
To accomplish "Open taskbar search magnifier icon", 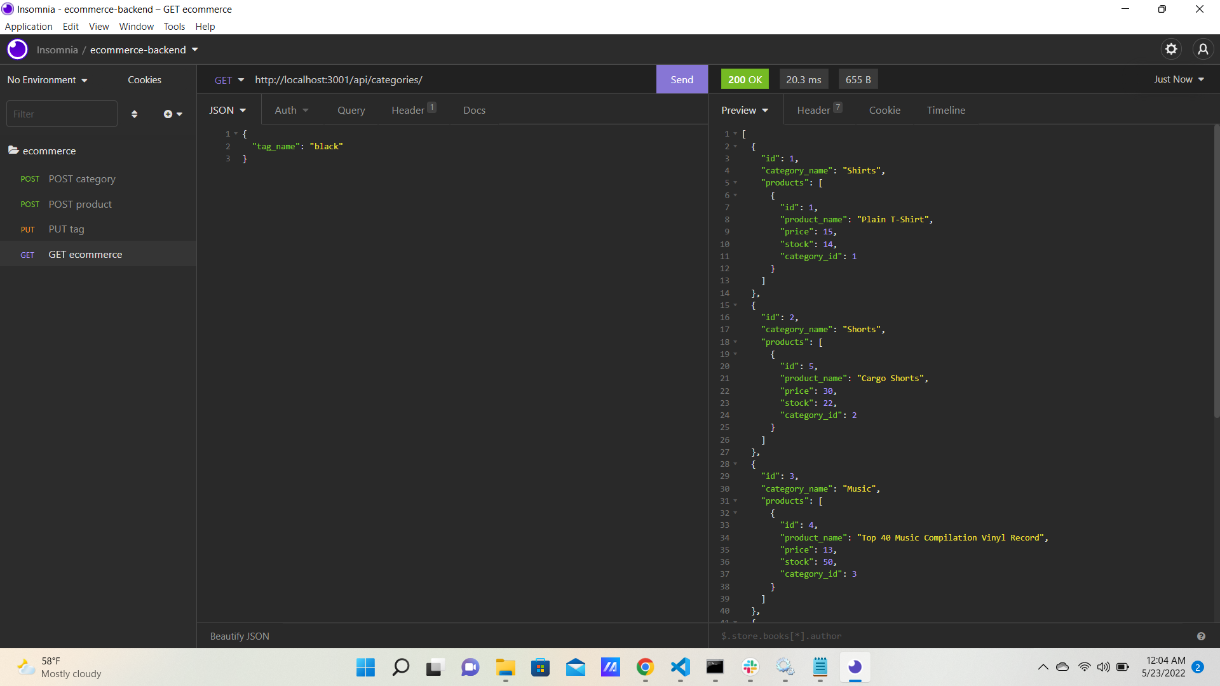I will pyautogui.click(x=400, y=667).
